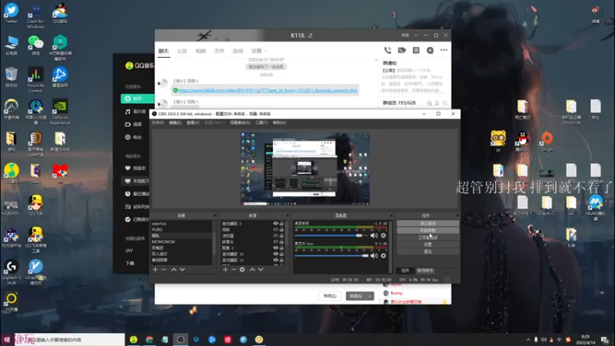Open source properties gear in Sources panel
Viewport: 615px width, 346px height.
coord(242,270)
